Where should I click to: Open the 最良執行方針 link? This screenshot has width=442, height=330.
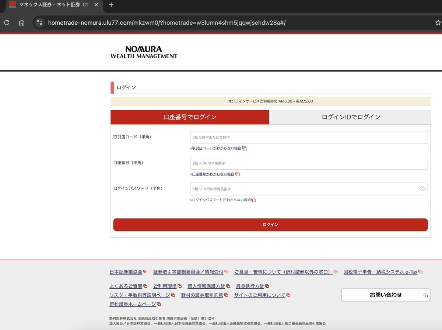[250, 286]
